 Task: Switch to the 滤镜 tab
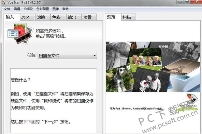click(43, 17)
